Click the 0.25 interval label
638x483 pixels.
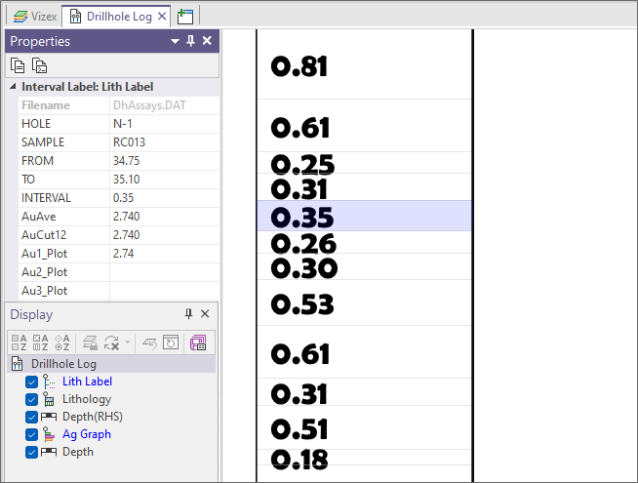[302, 164]
